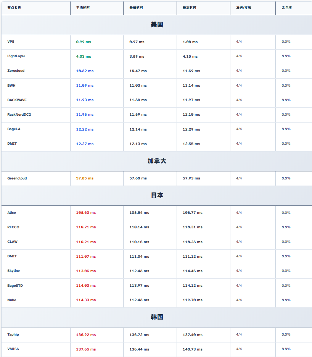The width and height of the screenshot is (312, 357).
Task: Expand the 日本 group section header
Action: point(157,195)
